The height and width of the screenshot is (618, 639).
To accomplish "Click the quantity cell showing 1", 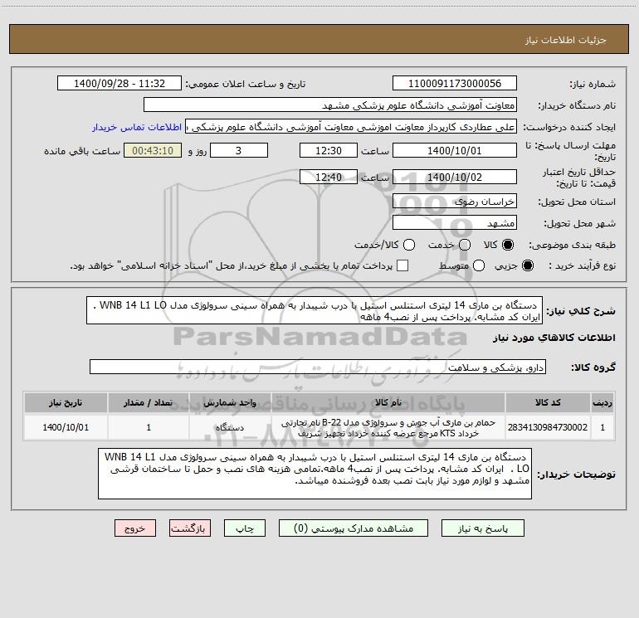I will tap(149, 427).
